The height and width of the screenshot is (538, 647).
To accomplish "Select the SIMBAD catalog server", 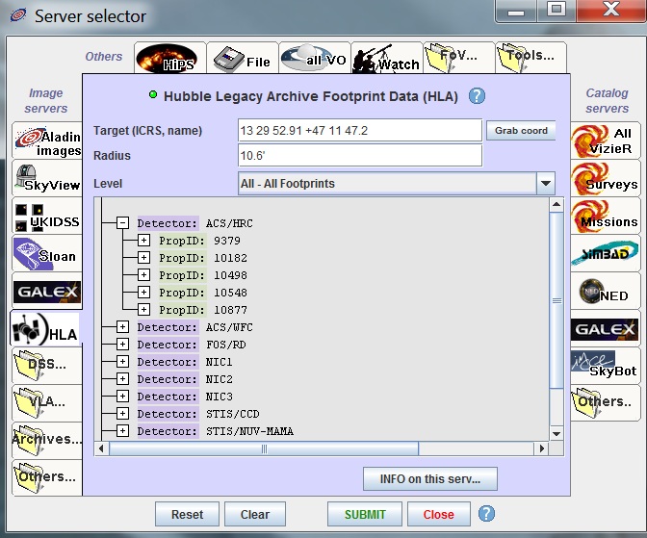I will pyautogui.click(x=606, y=253).
